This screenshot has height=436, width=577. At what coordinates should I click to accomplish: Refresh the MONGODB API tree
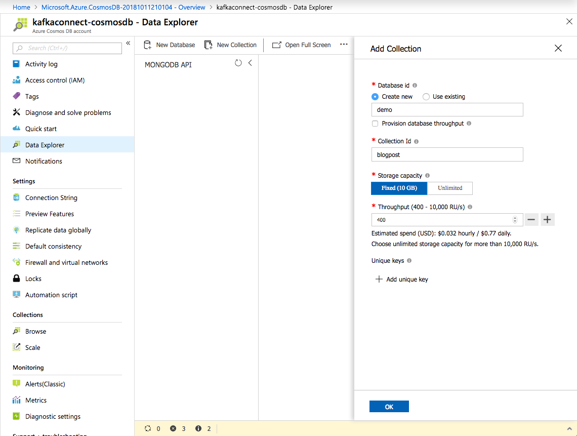[x=238, y=62]
